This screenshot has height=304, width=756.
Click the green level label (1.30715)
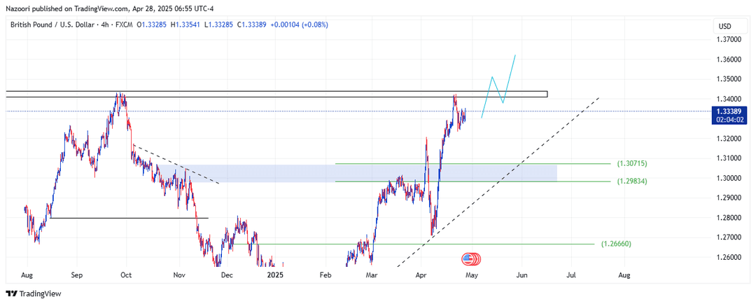click(x=632, y=164)
